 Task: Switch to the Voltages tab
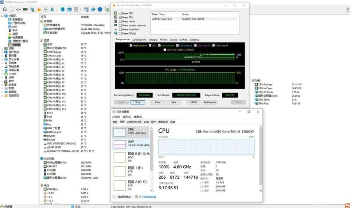153,39
